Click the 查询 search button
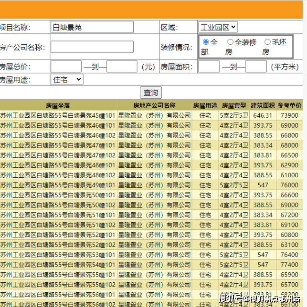307x307 pixels. (x=151, y=92)
